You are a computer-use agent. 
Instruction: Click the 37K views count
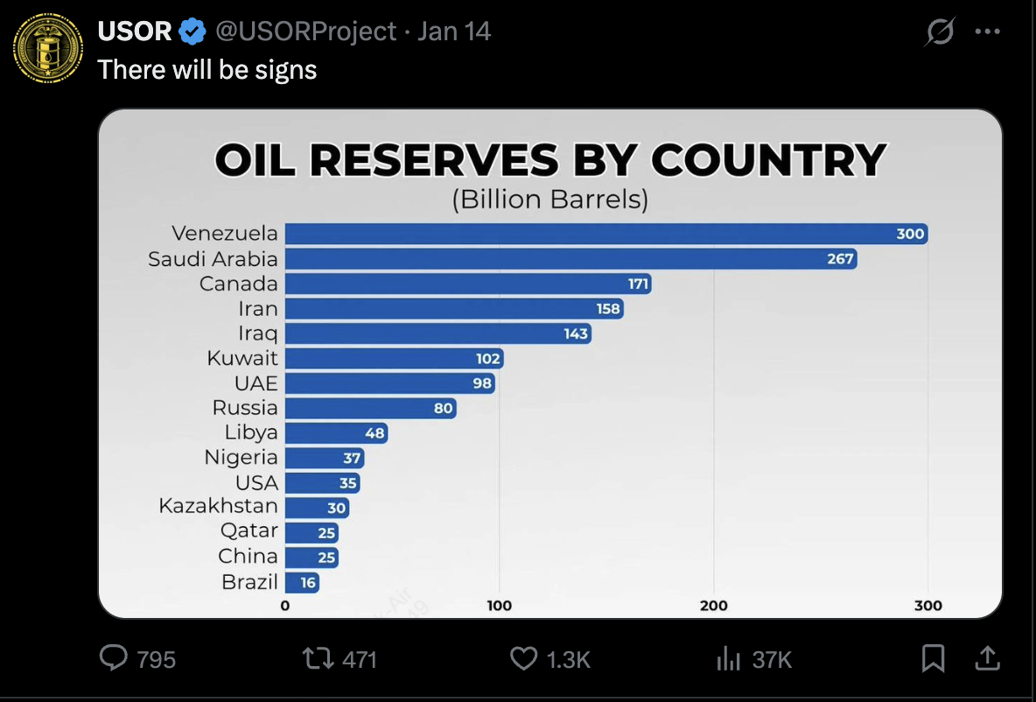tap(772, 659)
